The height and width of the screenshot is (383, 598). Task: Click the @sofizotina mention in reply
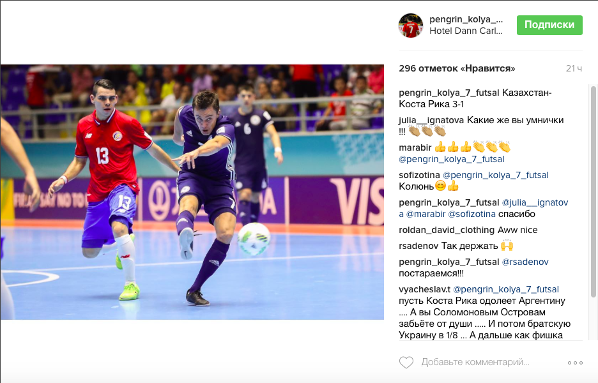click(x=471, y=214)
